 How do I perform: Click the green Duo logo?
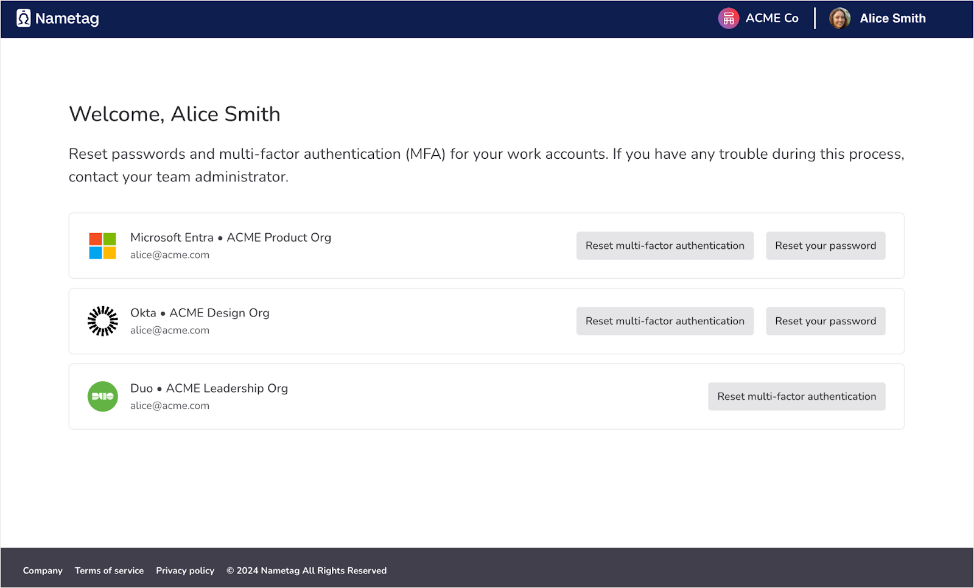(x=102, y=397)
